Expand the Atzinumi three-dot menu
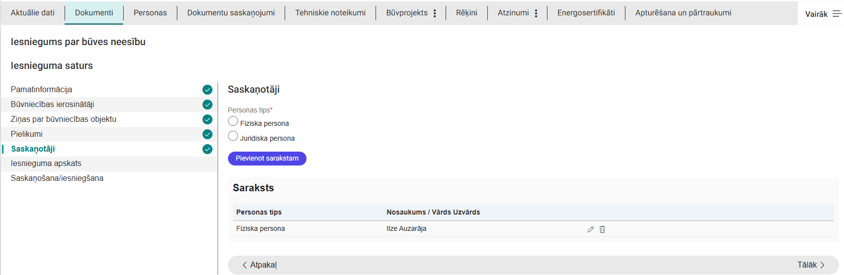Viewport: 844px width, 275px height. pyautogui.click(x=536, y=13)
